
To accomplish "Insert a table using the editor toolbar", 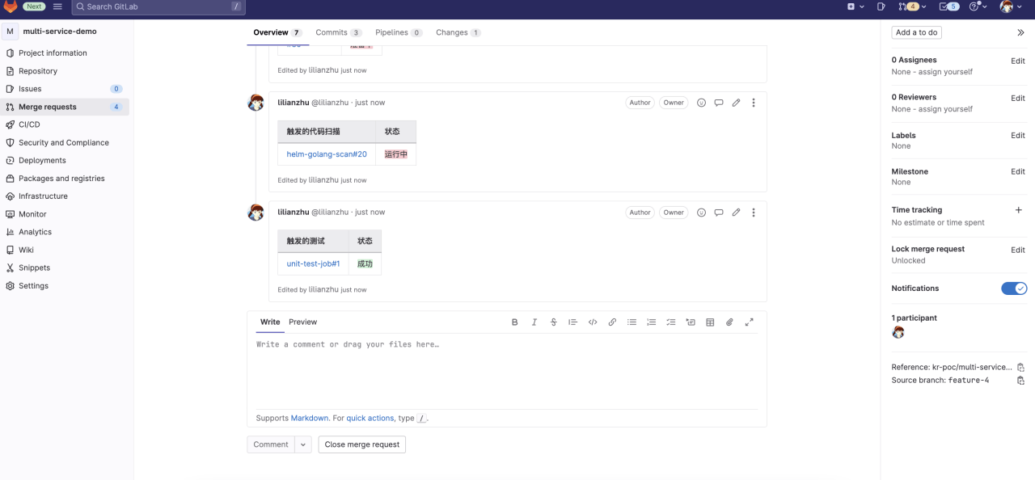I will (x=710, y=322).
